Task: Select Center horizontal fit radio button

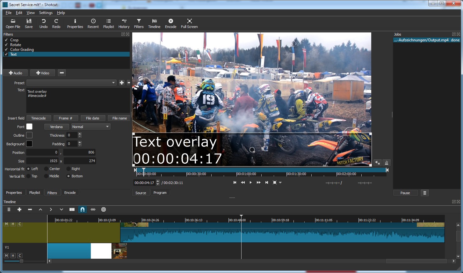Action: (46, 169)
